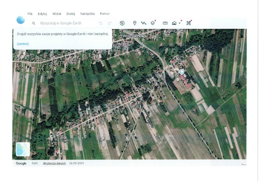Screen dimensions: 259x182
Task: Click the Wyszukaj w Google Earth search field
Action: (x=61, y=23)
